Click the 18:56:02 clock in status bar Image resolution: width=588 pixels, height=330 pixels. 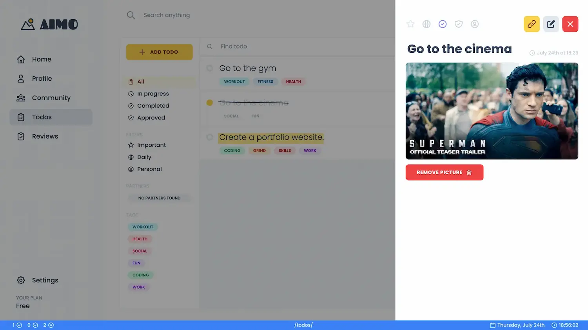(x=565, y=325)
